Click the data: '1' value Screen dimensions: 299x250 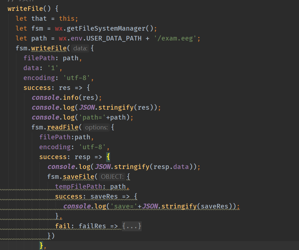pos(53,68)
